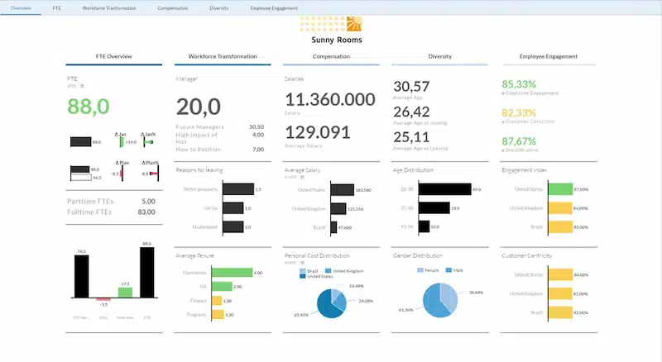The height and width of the screenshot is (362, 662).
Task: Click the FTE Overview section header
Action: click(114, 57)
